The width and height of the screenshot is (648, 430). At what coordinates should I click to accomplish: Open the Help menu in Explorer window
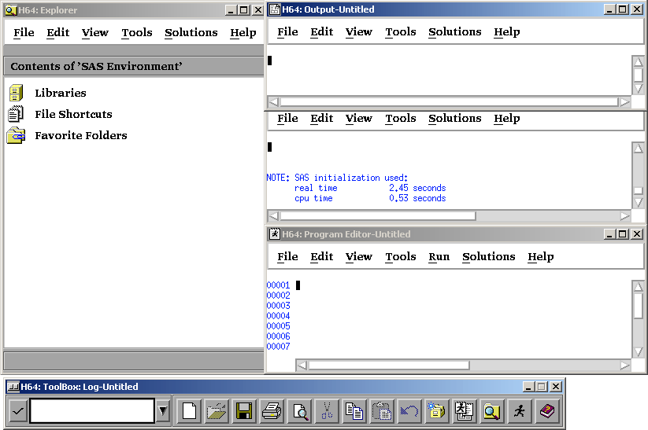[243, 32]
